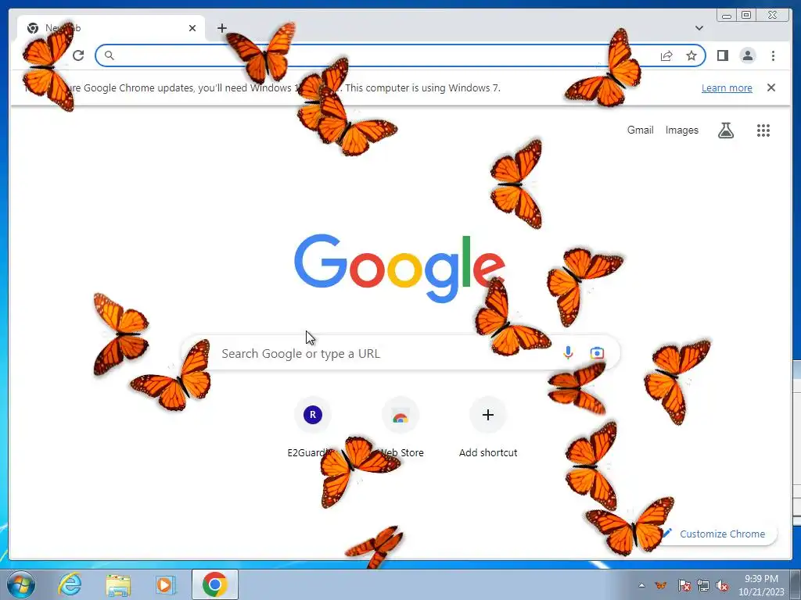Click the Google logo

point(400,268)
